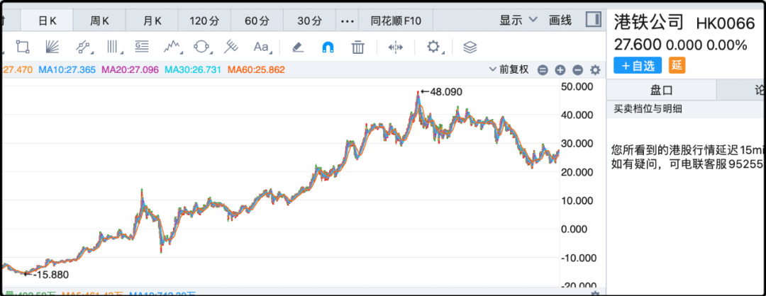This screenshot has height=296, width=766.
Task: Click the drawing settings gear in toolbar
Action: 433,47
